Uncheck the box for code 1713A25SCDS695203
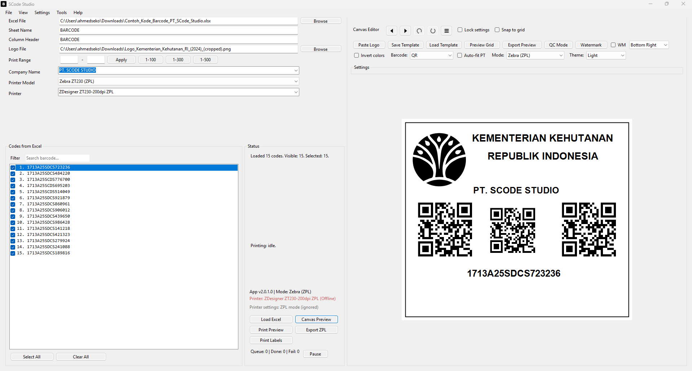The image size is (692, 371). pyautogui.click(x=13, y=186)
